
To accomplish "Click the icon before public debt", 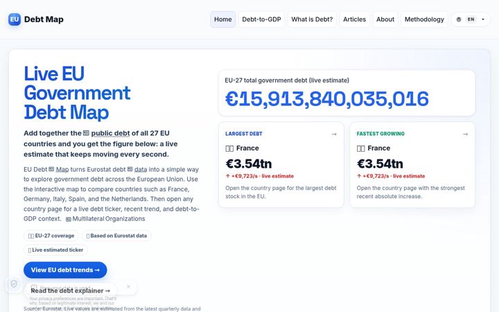I will [86, 133].
